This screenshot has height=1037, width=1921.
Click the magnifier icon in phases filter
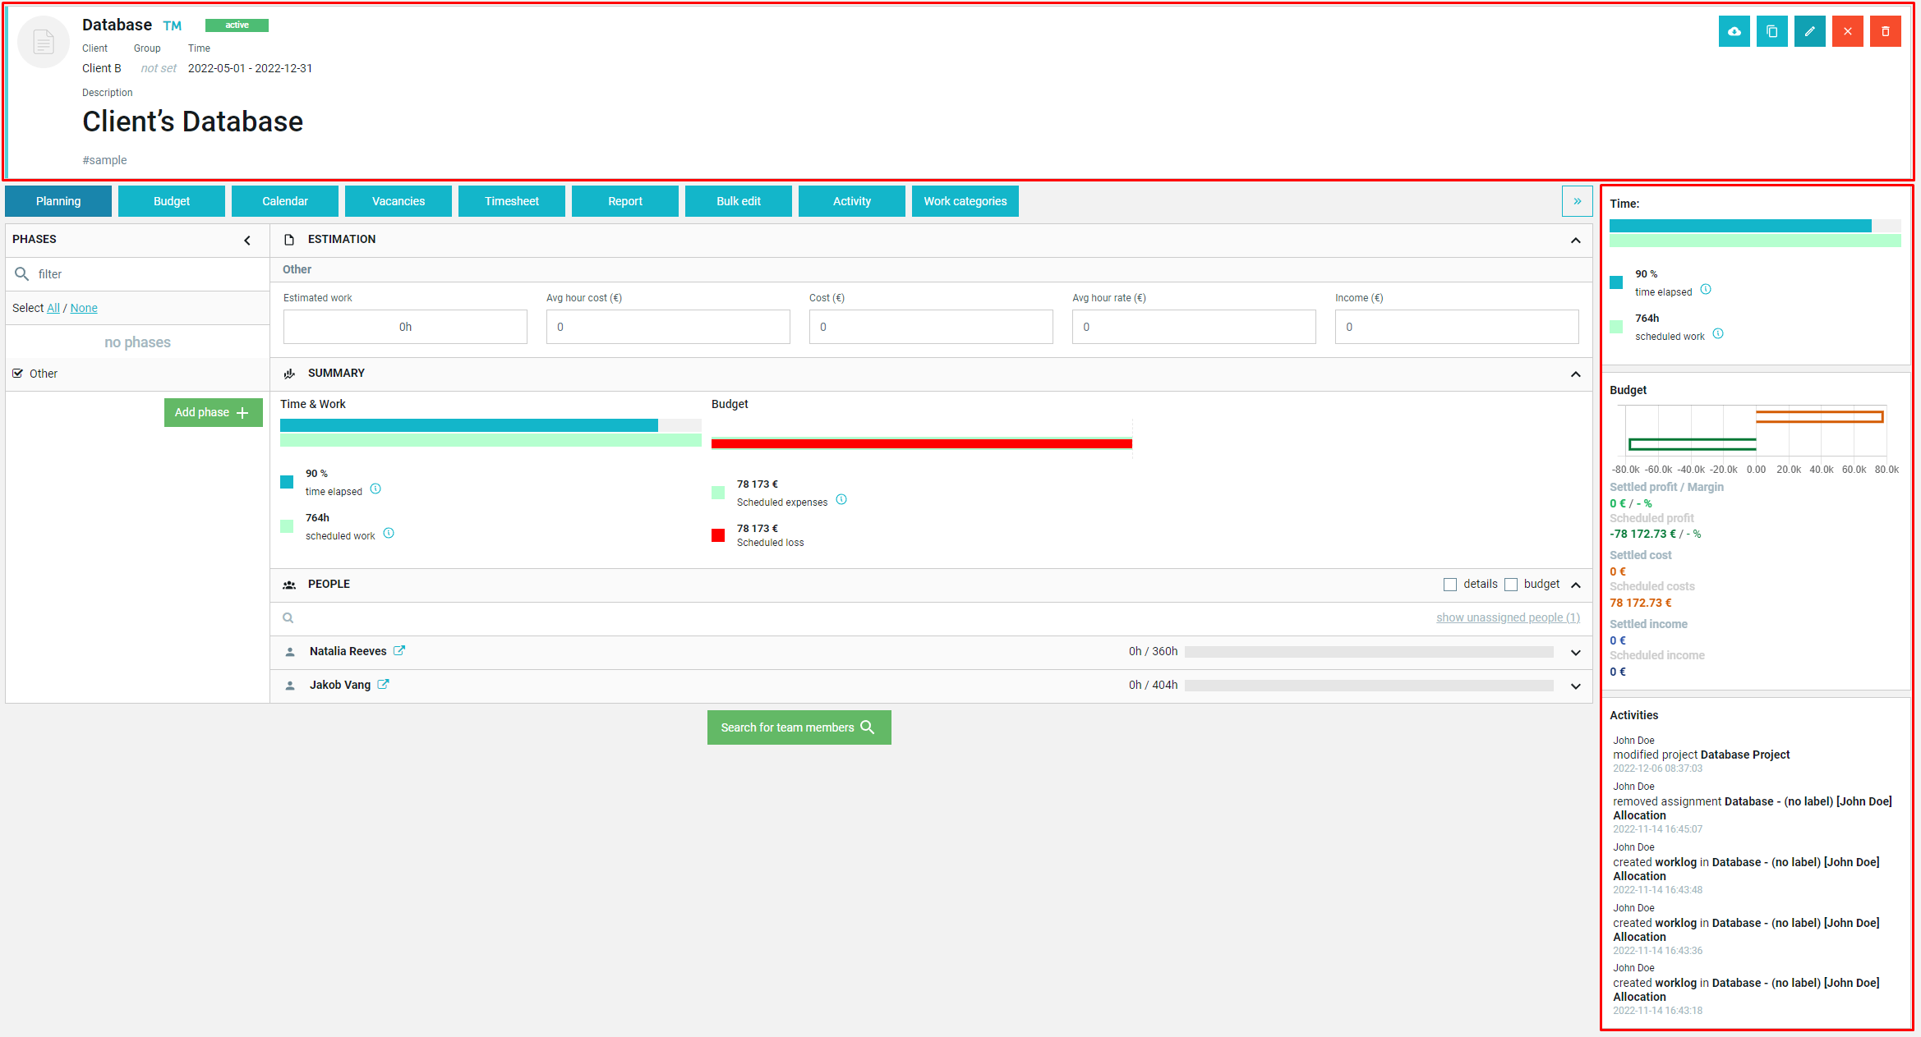tap(22, 273)
